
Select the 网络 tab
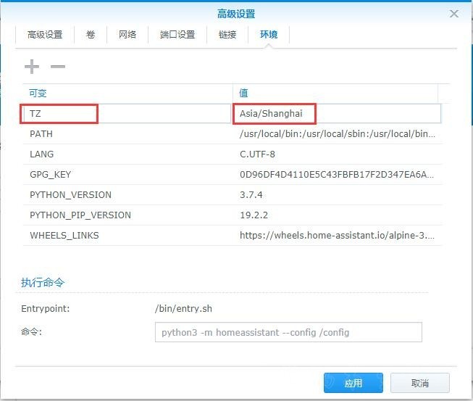point(127,35)
